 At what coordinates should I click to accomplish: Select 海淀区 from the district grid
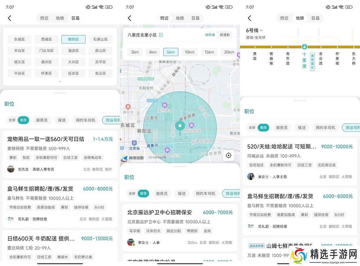tap(73, 51)
